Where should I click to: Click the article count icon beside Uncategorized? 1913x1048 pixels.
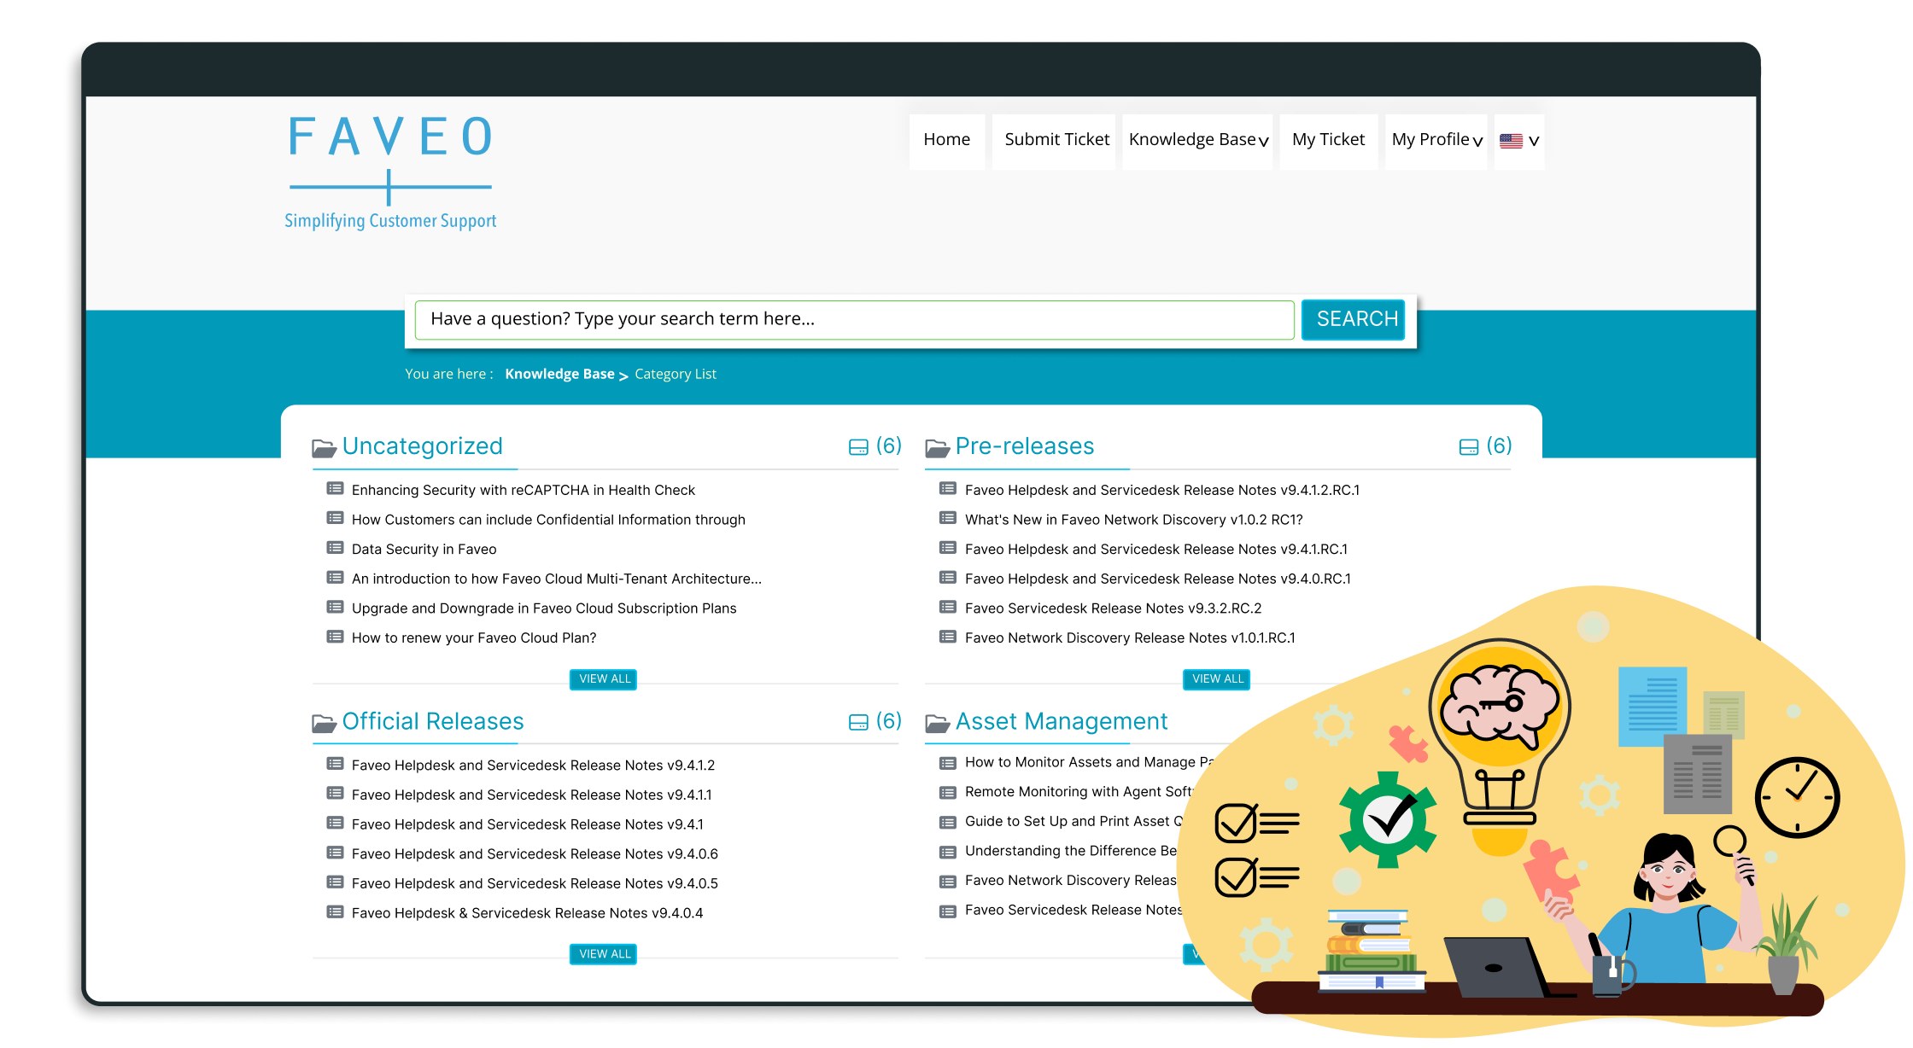click(858, 447)
